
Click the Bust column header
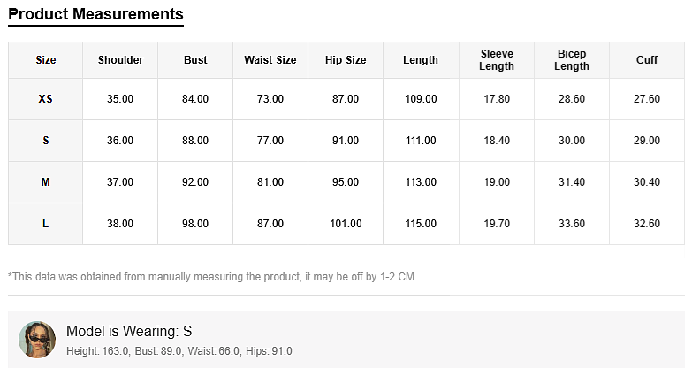coord(195,60)
